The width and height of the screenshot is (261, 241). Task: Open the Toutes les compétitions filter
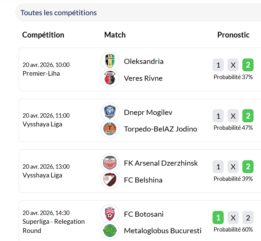click(59, 13)
